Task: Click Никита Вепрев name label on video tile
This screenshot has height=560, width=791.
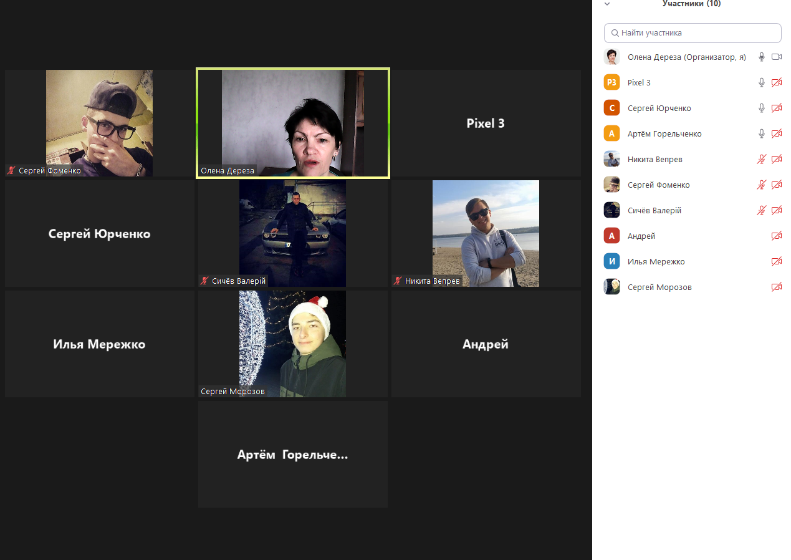Action: point(433,281)
